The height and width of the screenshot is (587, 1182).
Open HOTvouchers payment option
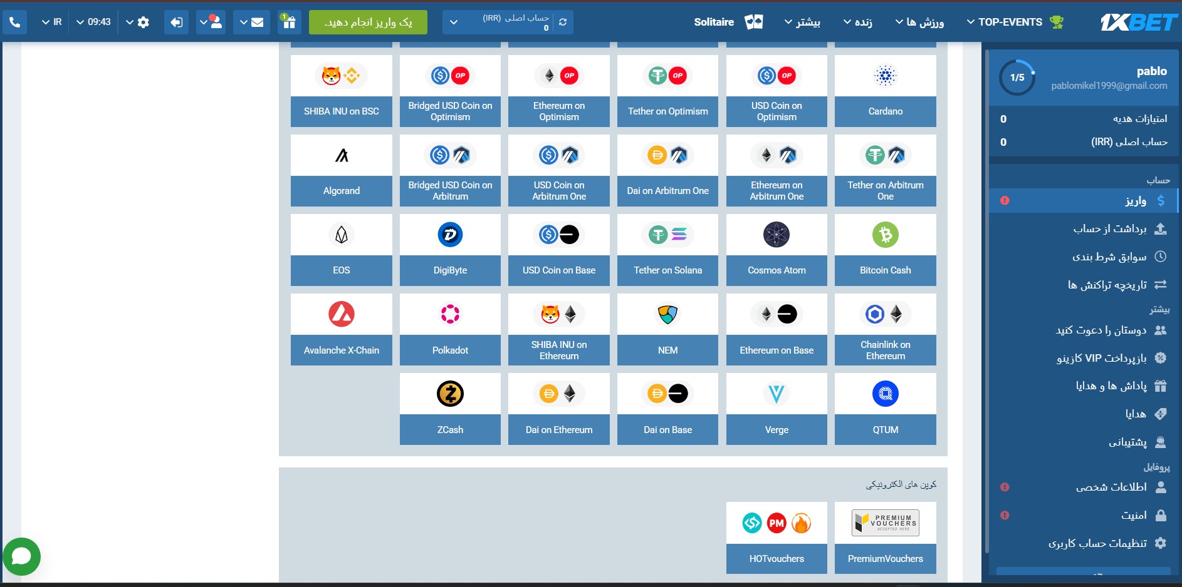[777, 538]
